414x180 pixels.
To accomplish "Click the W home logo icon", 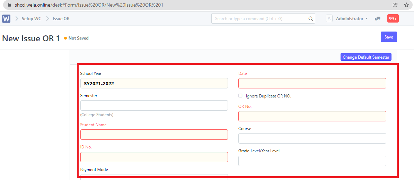I will coord(6,19).
